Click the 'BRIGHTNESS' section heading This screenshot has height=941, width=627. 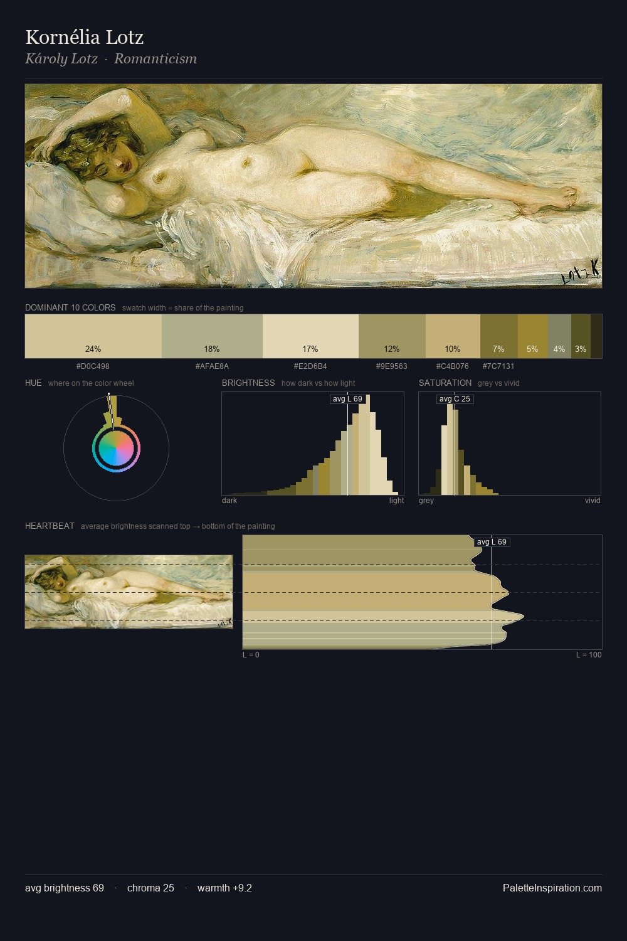(x=248, y=383)
